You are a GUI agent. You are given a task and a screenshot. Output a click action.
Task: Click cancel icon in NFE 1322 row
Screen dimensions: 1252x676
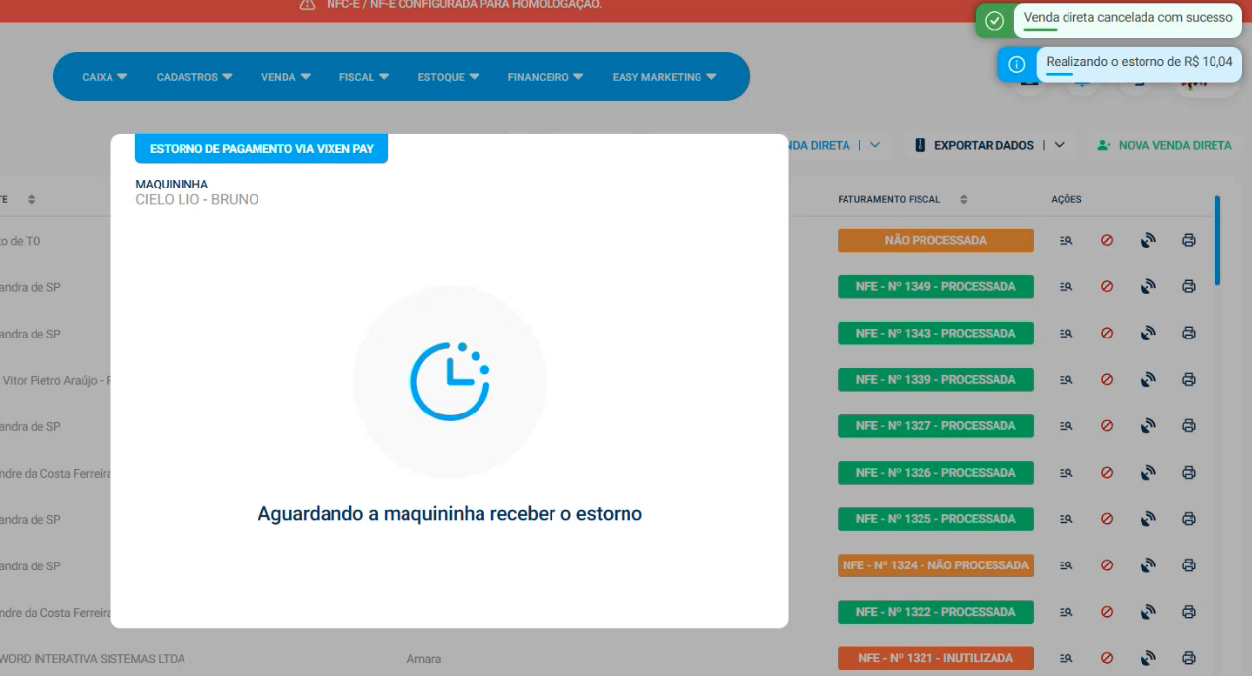point(1107,612)
